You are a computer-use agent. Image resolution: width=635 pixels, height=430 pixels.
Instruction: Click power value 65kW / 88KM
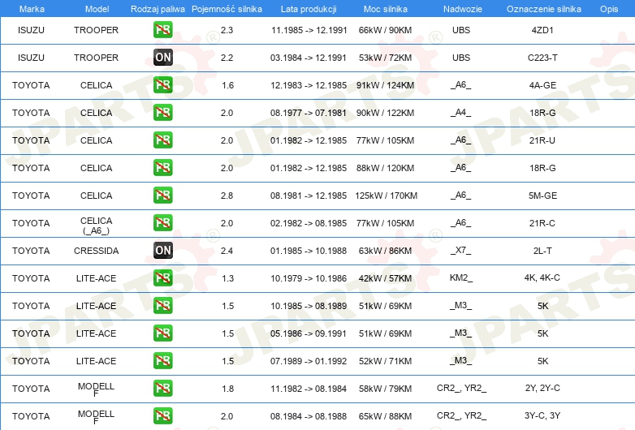pos(385,416)
